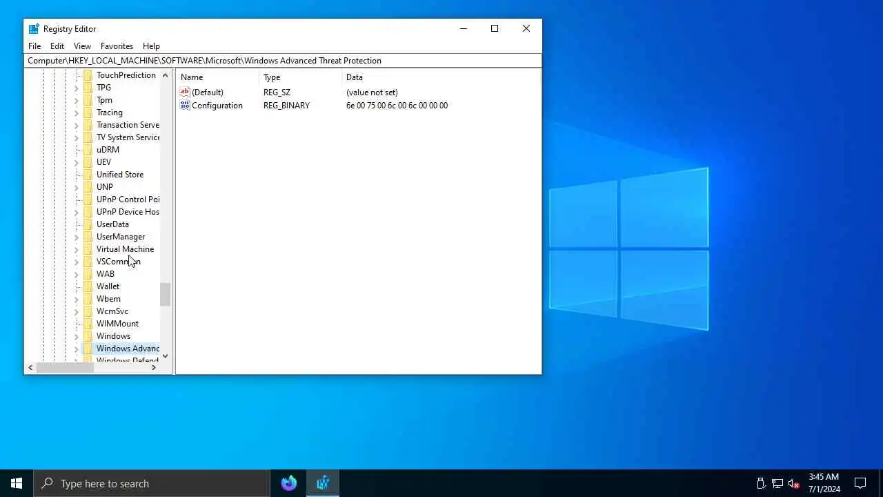Click the tree scroll up arrow
This screenshot has height=497, width=883.
(165, 75)
